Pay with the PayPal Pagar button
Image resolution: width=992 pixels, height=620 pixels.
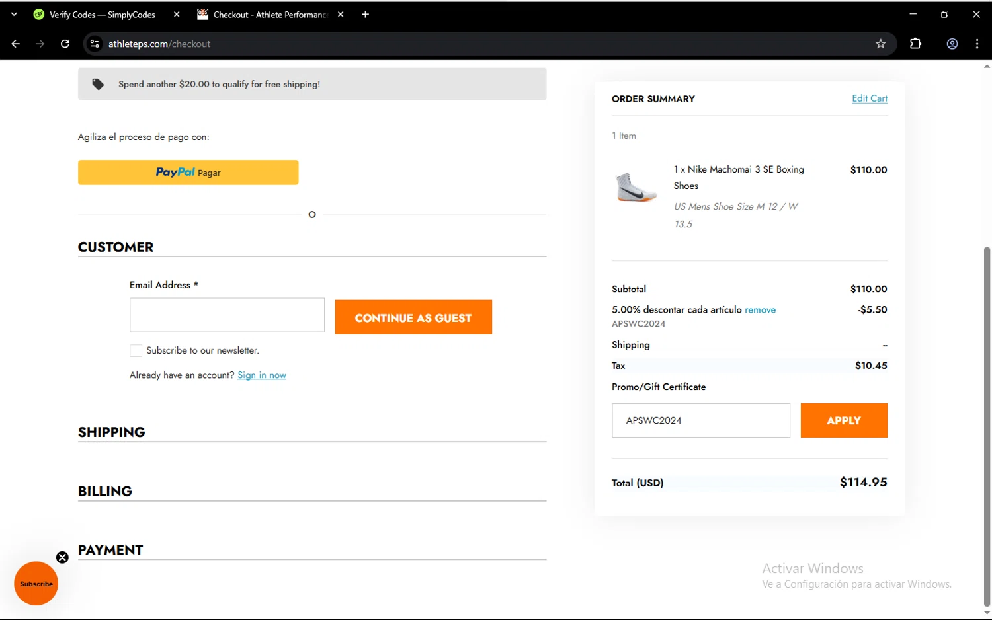188,173
